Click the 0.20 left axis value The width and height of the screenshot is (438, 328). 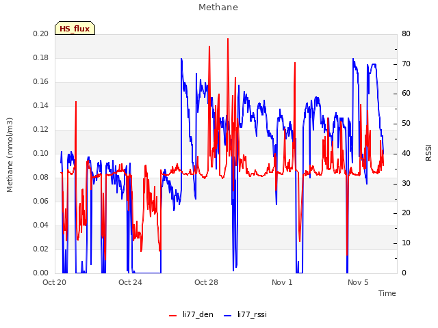pos(40,33)
